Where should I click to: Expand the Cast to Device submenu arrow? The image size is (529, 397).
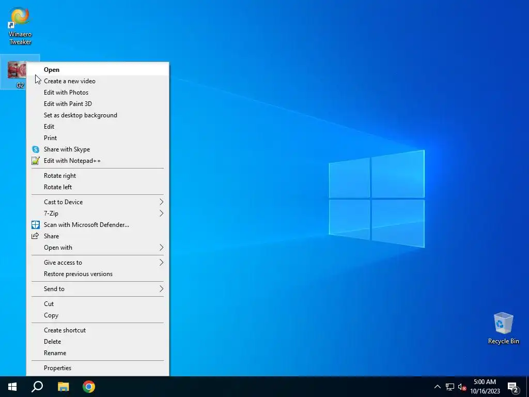(161, 202)
